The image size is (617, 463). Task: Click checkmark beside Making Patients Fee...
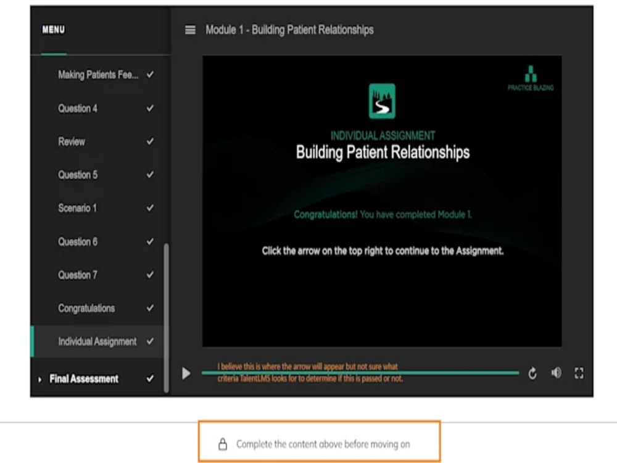(x=150, y=74)
